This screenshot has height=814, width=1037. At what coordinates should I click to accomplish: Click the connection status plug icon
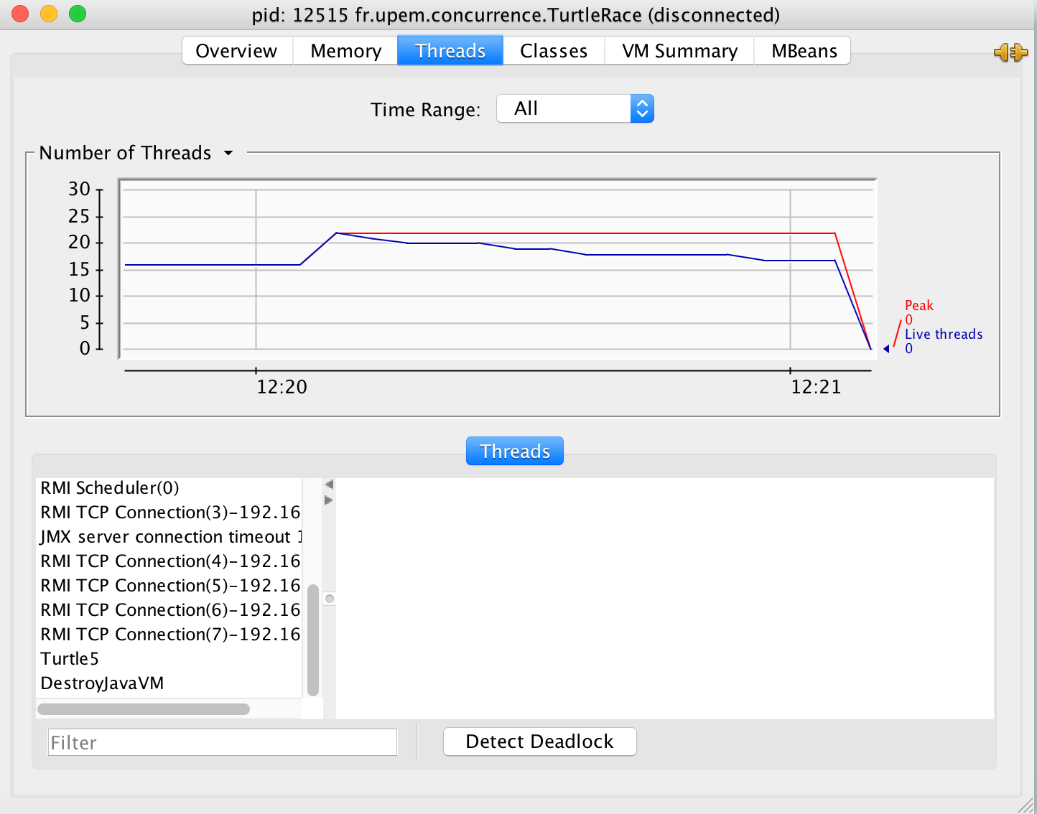point(1010,52)
